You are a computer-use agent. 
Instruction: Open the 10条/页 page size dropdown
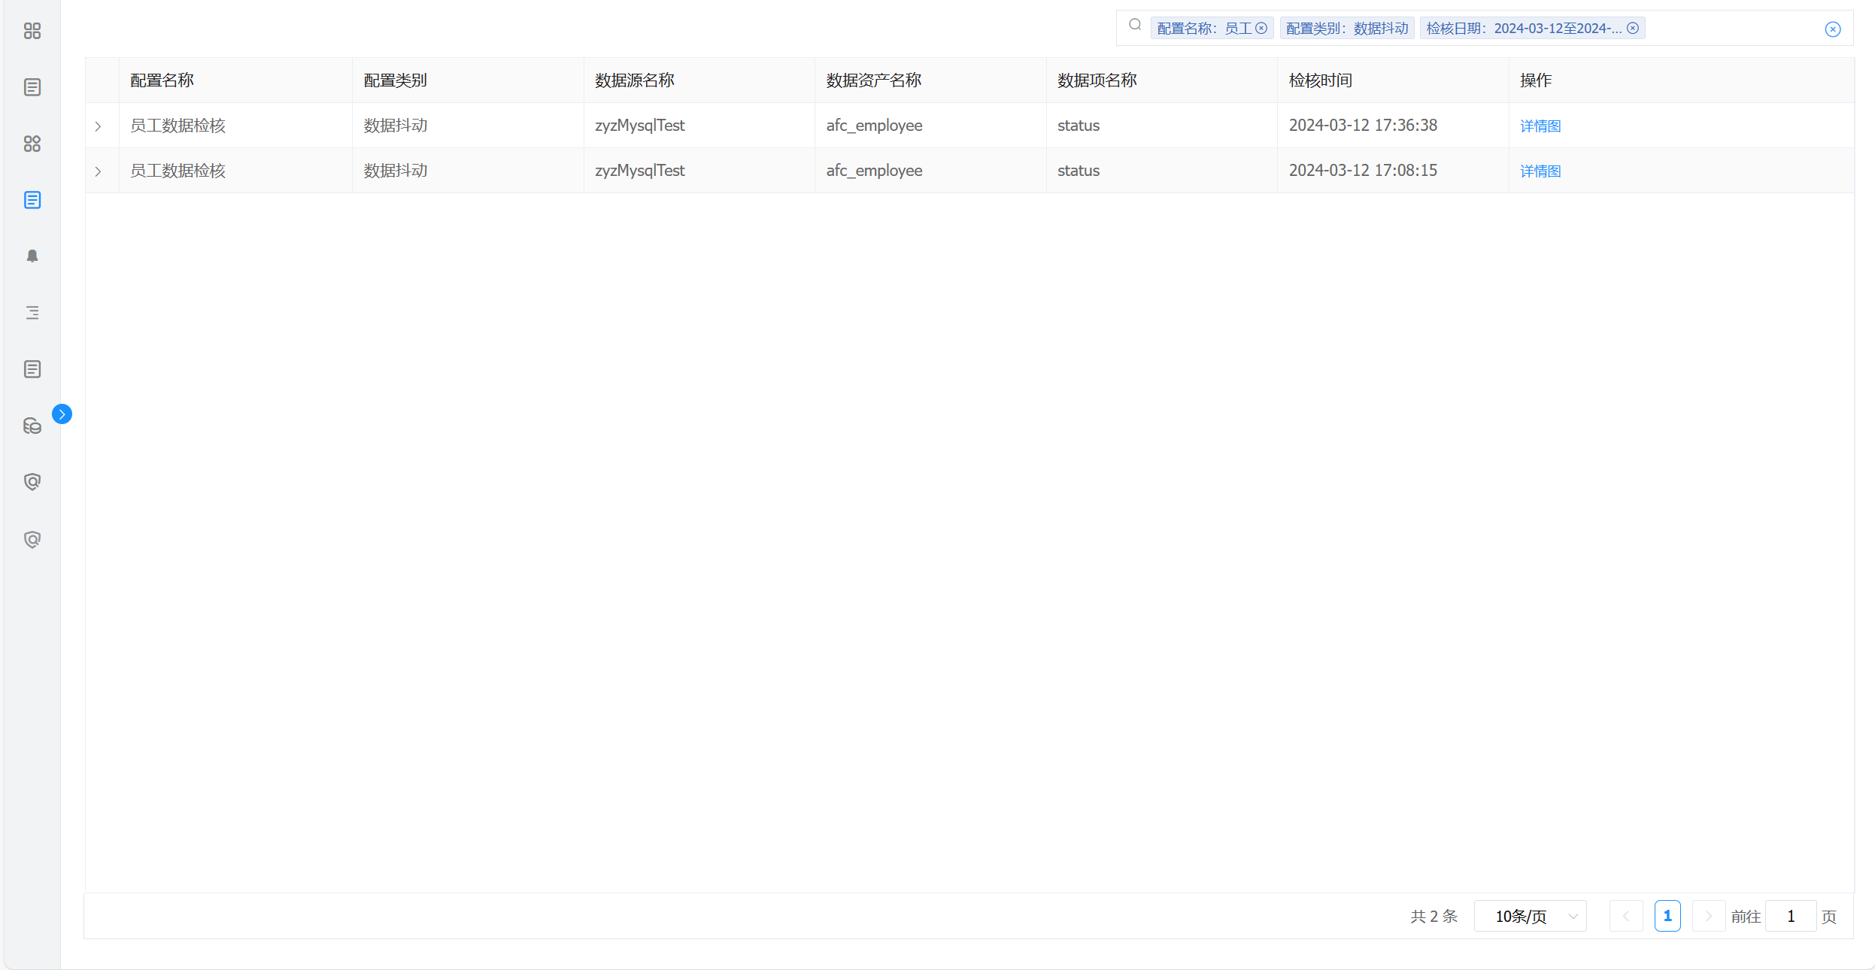click(x=1530, y=916)
